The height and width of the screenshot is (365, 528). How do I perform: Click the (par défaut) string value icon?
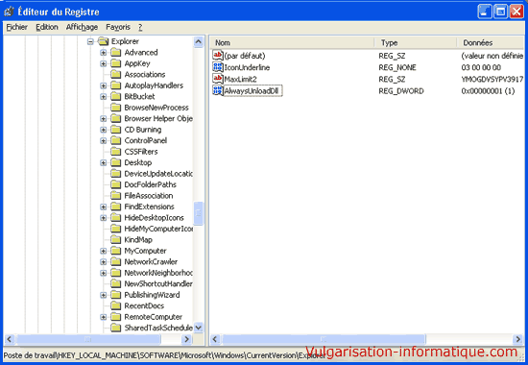click(x=218, y=56)
